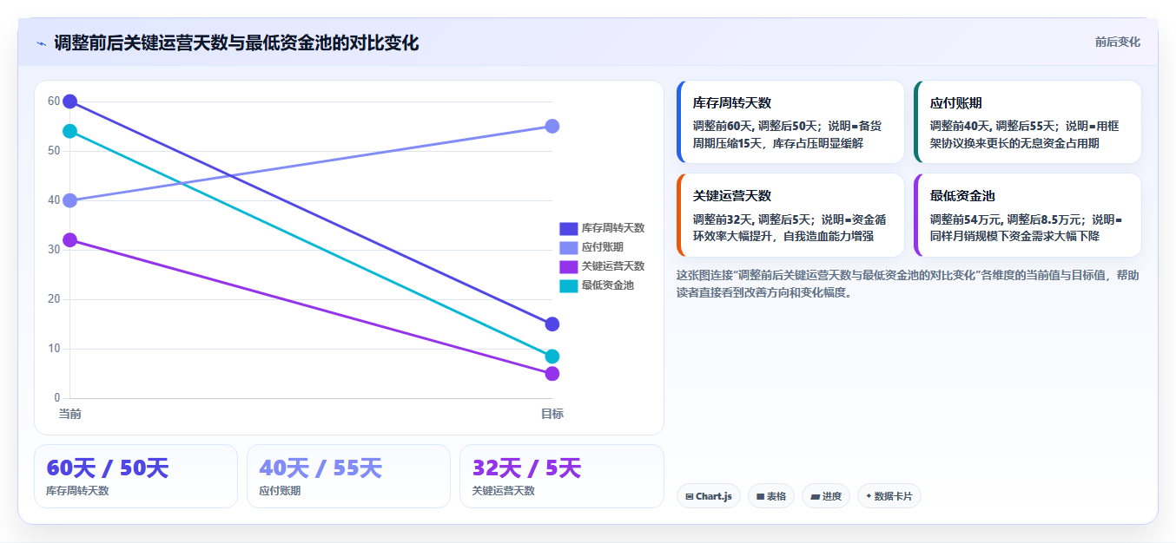Click the 32天 / 5天 stat value
This screenshot has width=1176, height=543.
(526, 468)
